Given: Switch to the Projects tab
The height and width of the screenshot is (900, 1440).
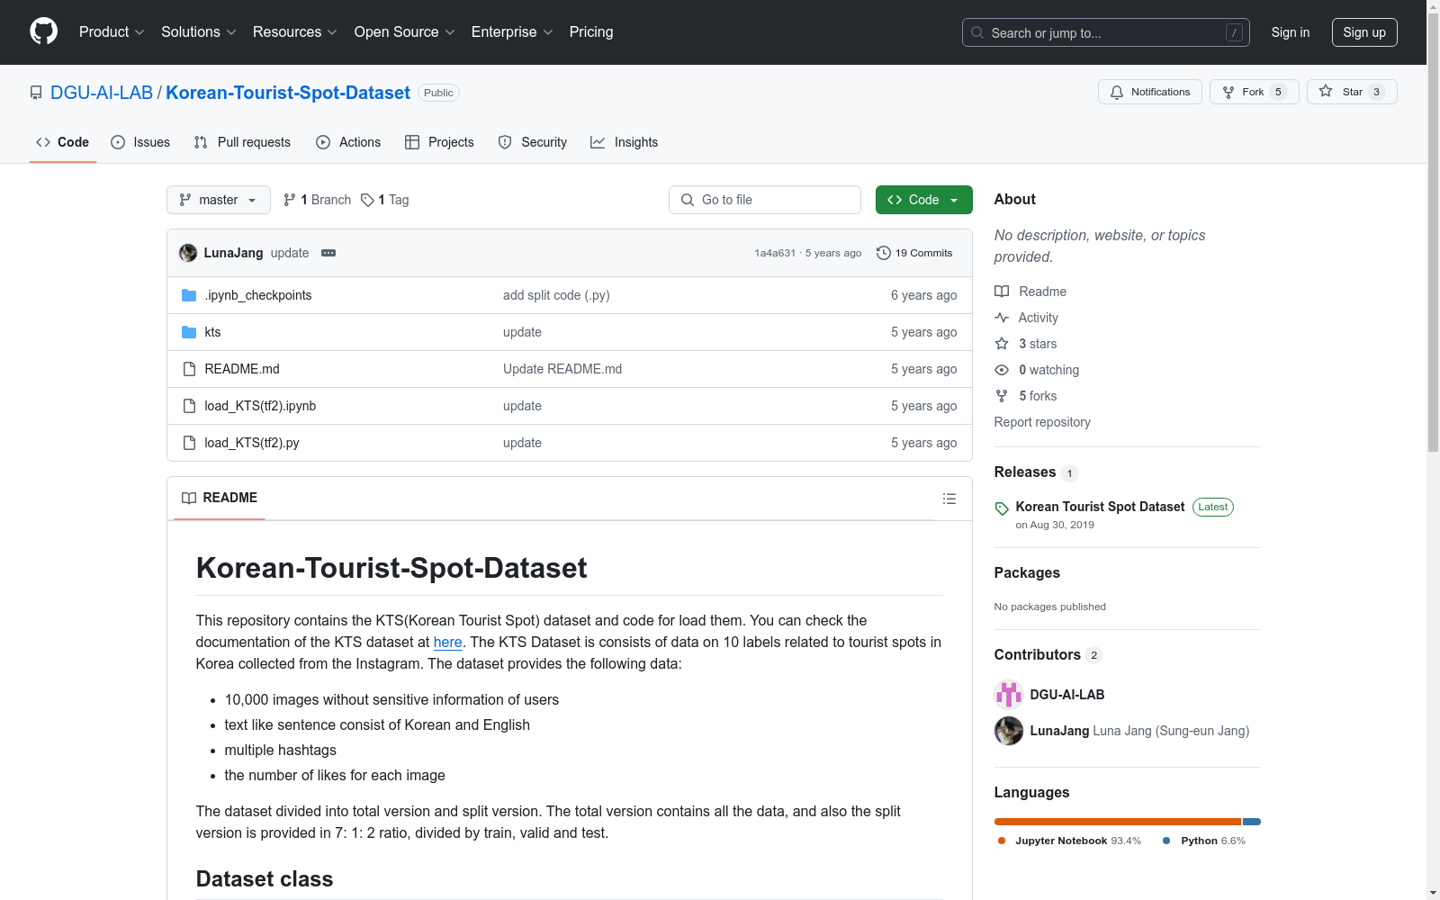Looking at the screenshot, I should (440, 142).
